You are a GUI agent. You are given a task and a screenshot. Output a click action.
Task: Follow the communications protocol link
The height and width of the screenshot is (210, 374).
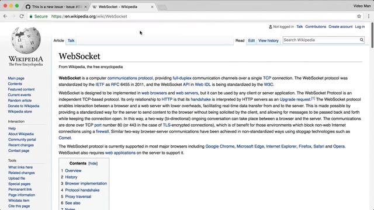tap(130, 78)
